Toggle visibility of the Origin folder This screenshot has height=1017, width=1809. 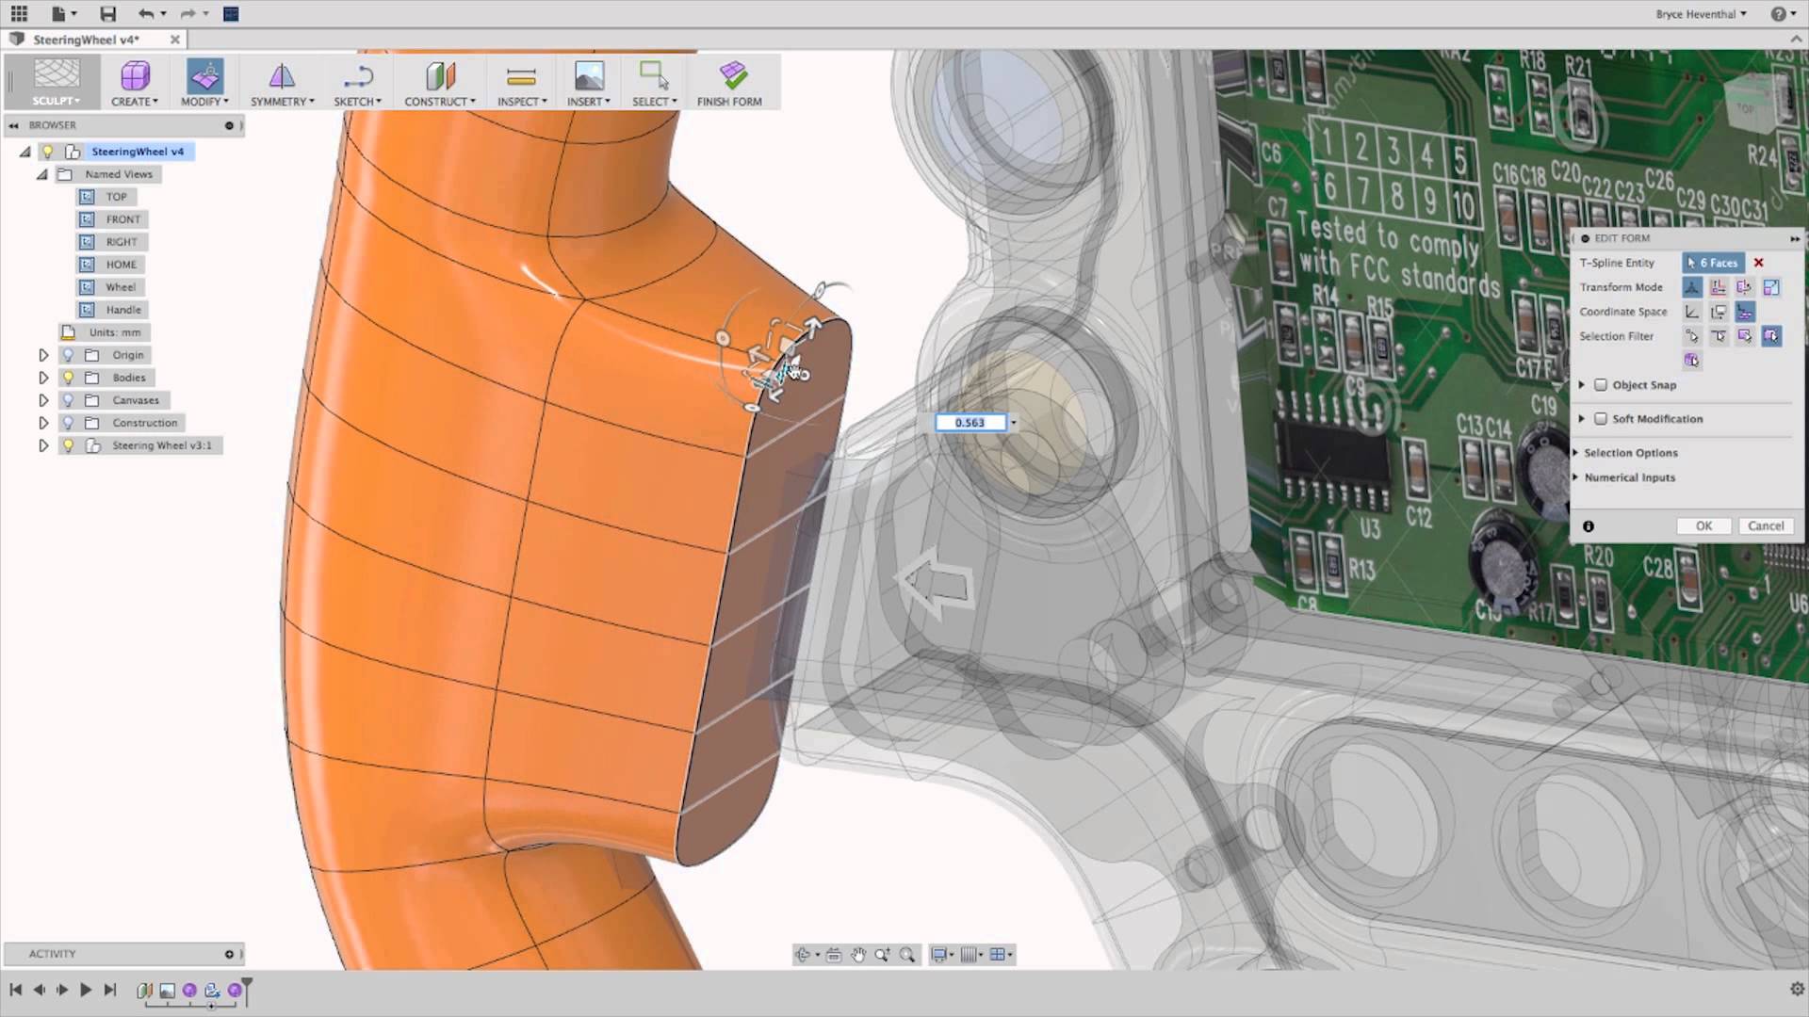pos(67,355)
